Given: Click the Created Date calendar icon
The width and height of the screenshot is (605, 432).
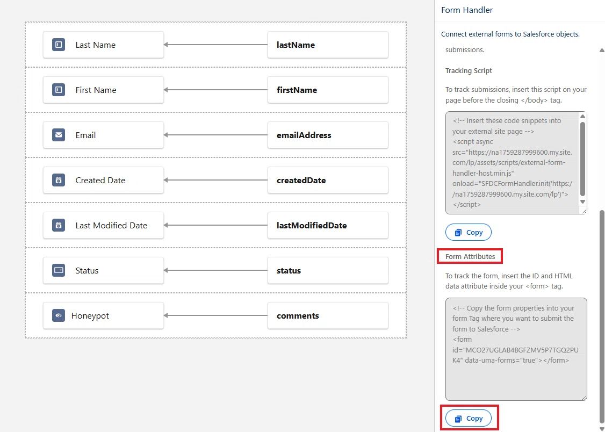Looking at the screenshot, I should click(59, 180).
